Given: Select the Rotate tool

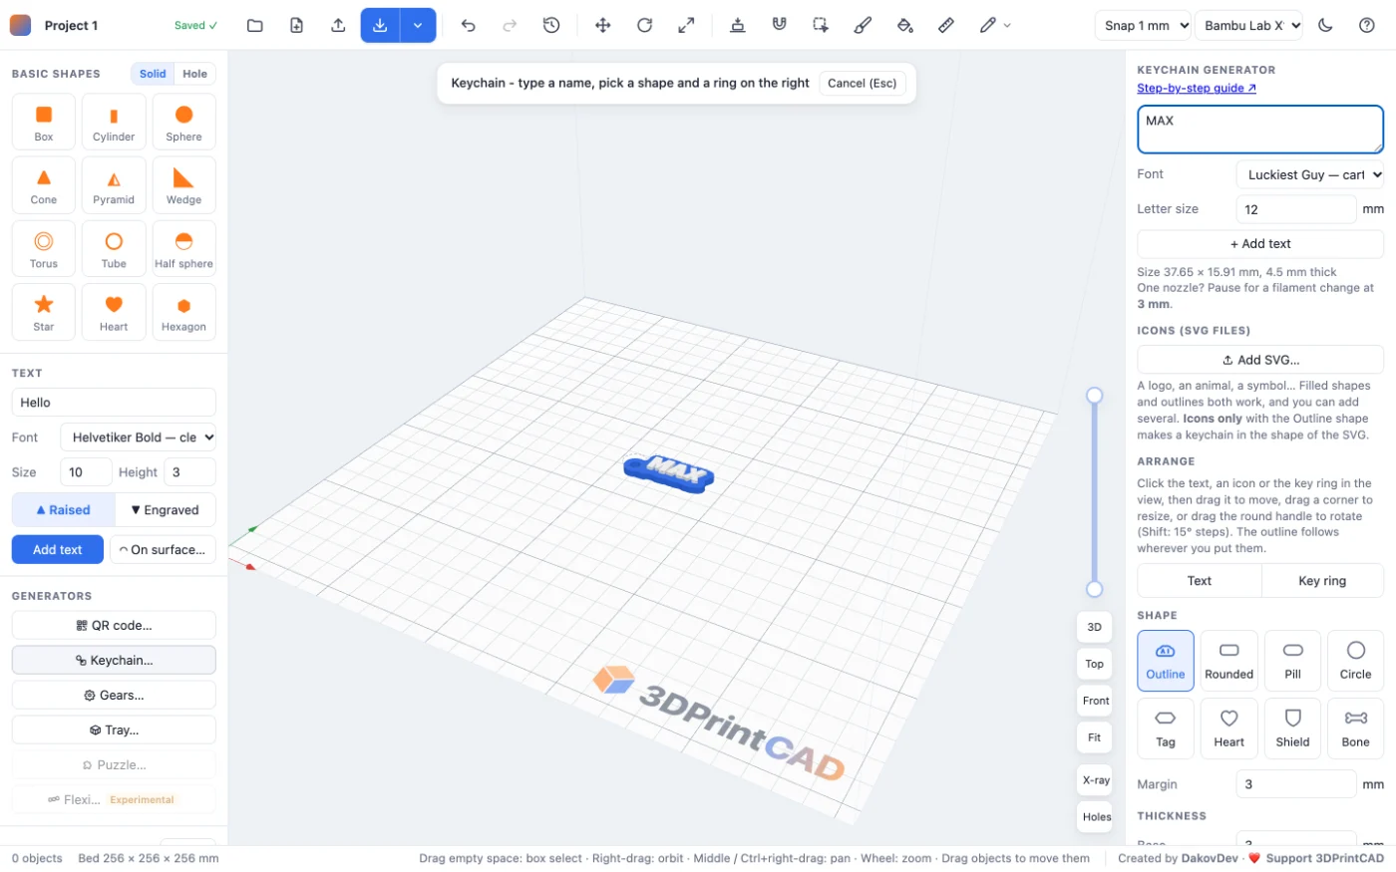Looking at the screenshot, I should [645, 26].
